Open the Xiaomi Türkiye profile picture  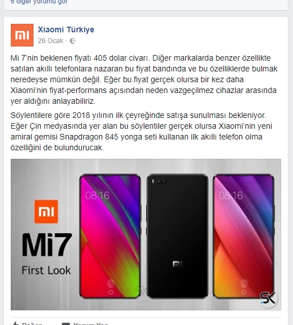(x=22, y=35)
